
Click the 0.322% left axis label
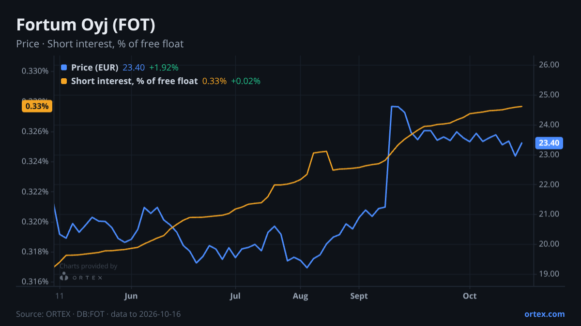[x=35, y=192]
